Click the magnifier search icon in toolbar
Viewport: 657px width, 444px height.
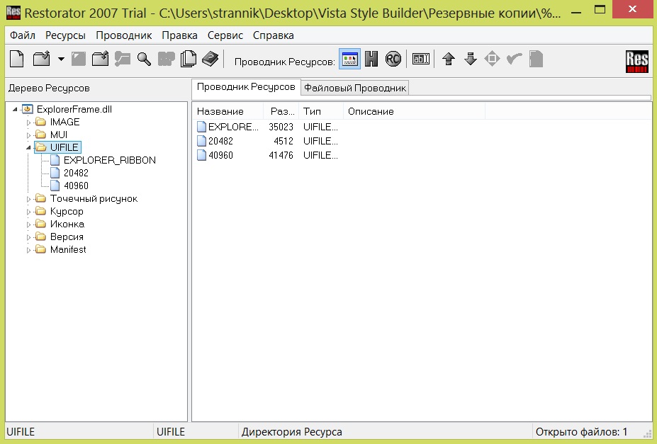[x=144, y=59]
